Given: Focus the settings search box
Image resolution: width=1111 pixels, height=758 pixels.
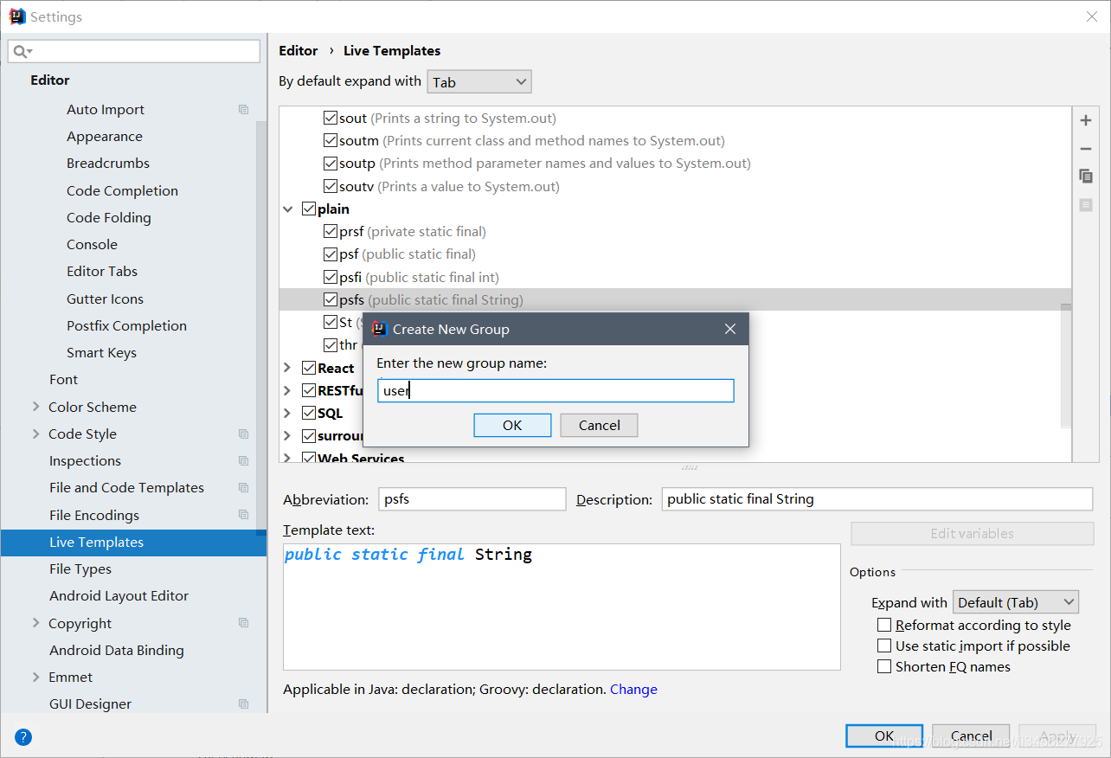Looking at the screenshot, I should [x=134, y=51].
